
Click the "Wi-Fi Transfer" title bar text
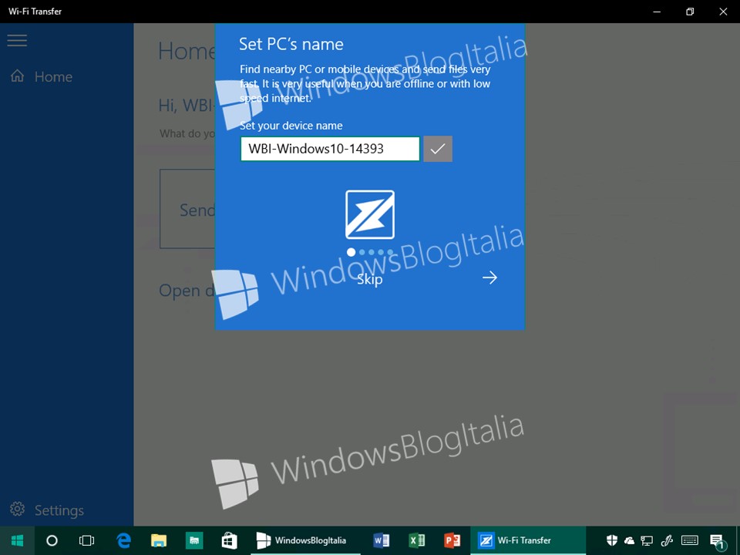[x=35, y=12]
